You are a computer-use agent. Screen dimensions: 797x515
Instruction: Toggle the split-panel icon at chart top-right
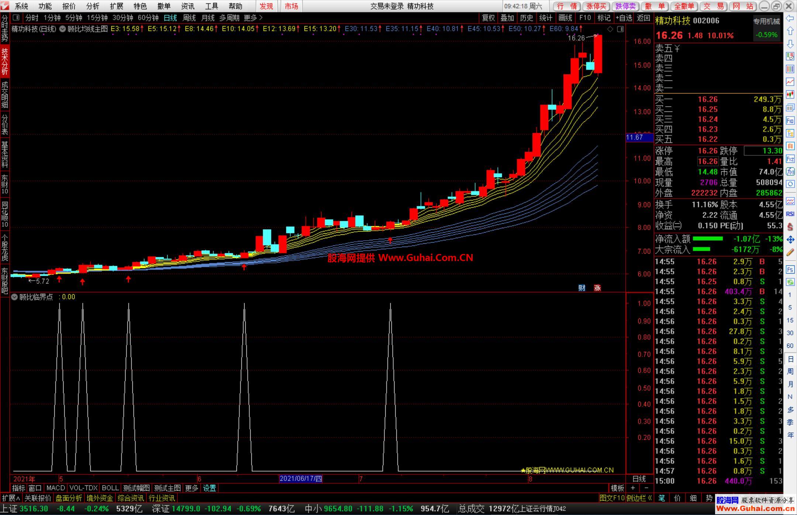coord(621,29)
